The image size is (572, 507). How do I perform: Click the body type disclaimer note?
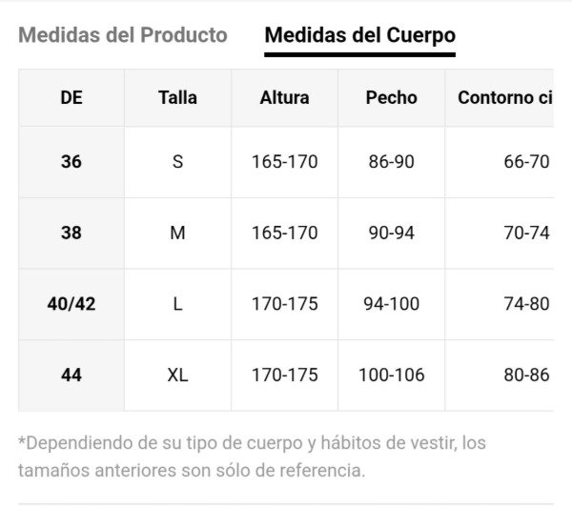[252, 456]
